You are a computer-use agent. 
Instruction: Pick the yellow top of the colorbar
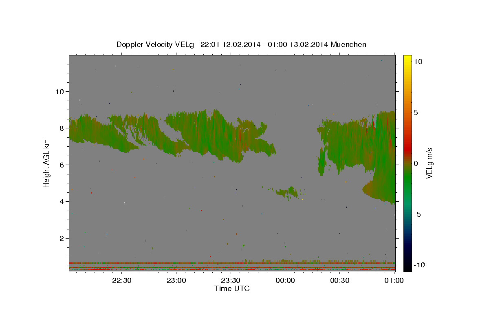(407, 59)
